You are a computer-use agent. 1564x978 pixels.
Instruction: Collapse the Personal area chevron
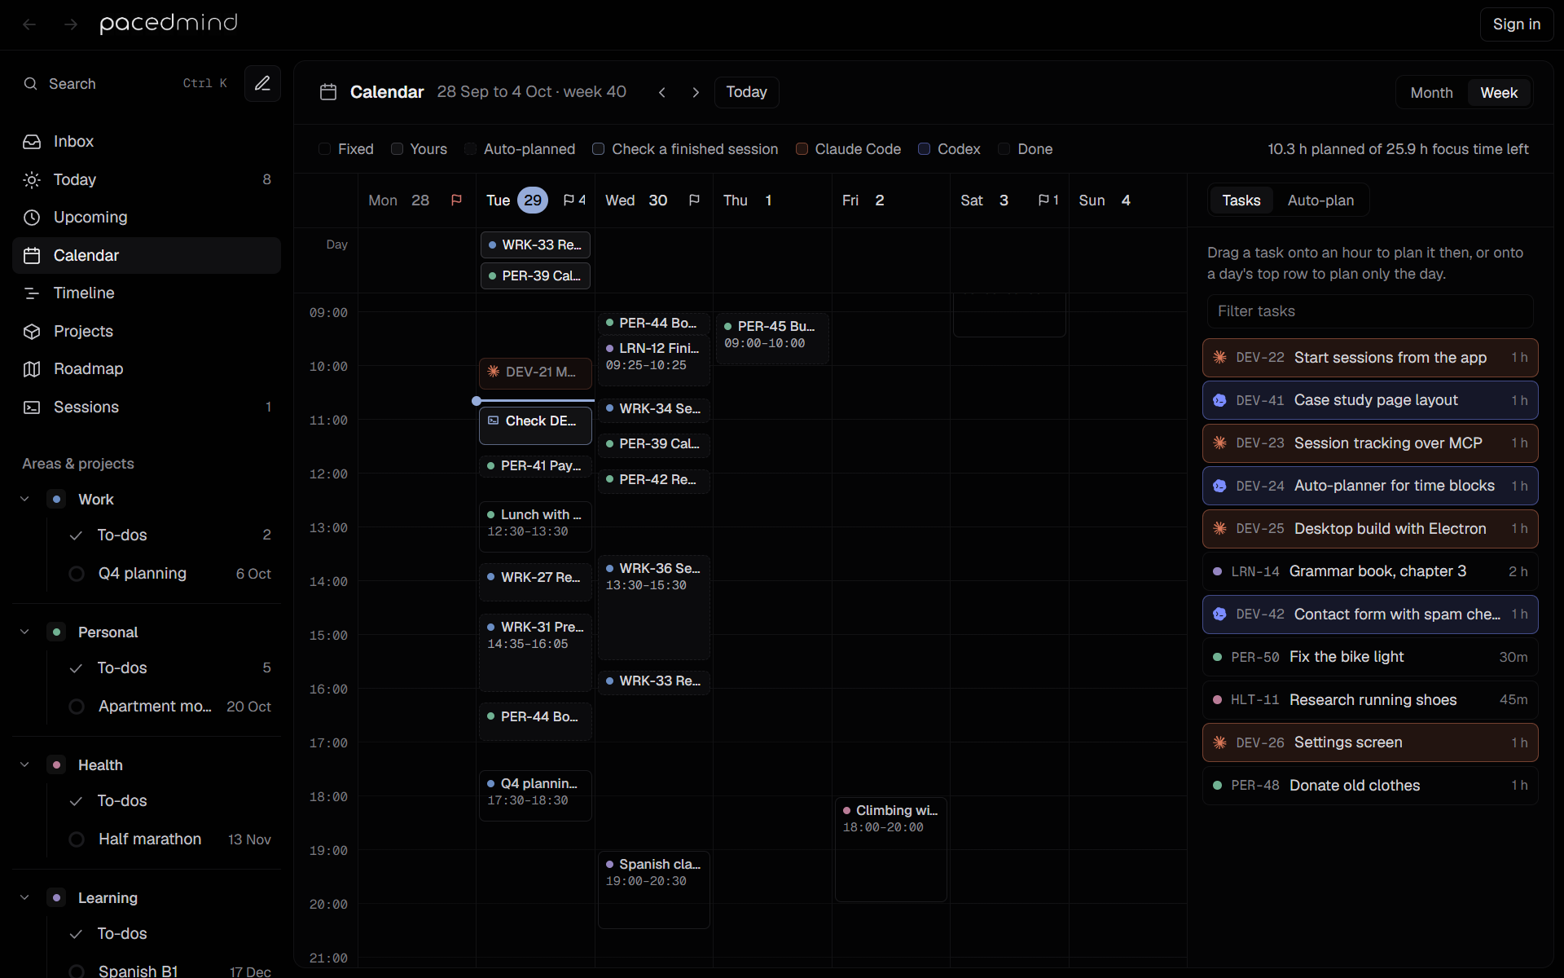(24, 632)
